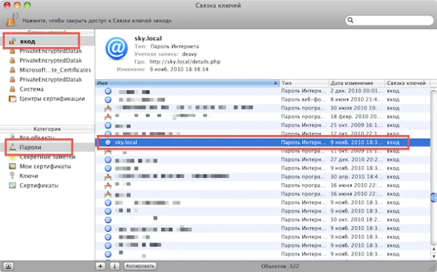Click the globe icon of the row dated 27 дек. 2010
Viewport: 437px width, 272px height.
[x=108, y=160]
